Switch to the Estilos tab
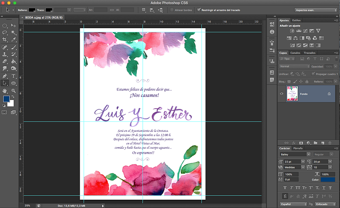340x208 pixels. coord(296,20)
